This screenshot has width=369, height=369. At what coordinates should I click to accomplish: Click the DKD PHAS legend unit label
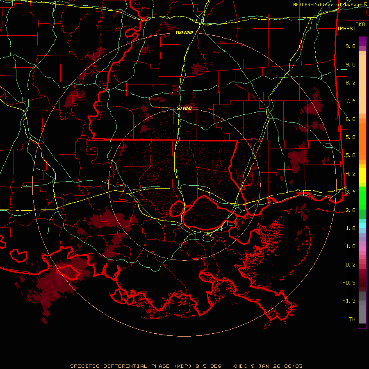click(x=351, y=26)
